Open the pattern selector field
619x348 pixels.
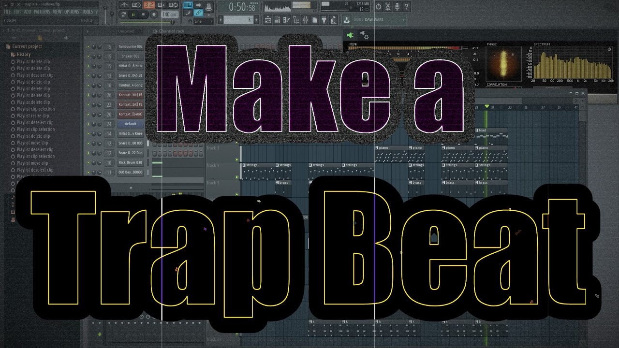click(x=238, y=19)
